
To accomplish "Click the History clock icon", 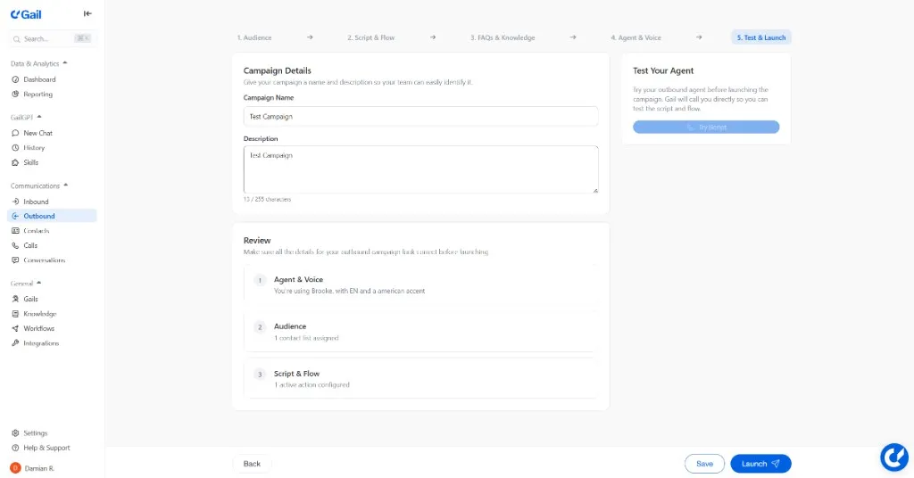I will click(15, 147).
